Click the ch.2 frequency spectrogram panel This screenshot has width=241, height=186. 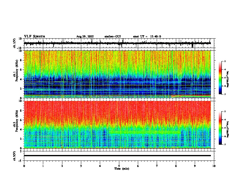point(117,125)
